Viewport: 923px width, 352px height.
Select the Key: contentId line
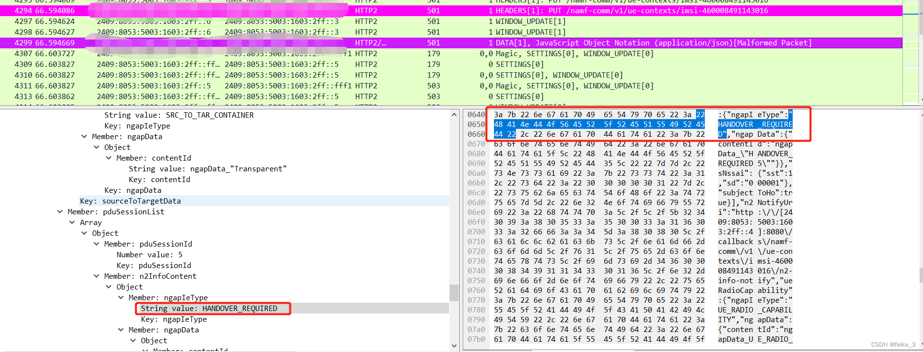(x=160, y=180)
